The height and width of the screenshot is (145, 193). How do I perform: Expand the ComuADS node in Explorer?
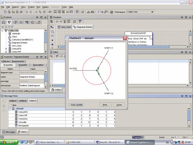point(6,49)
